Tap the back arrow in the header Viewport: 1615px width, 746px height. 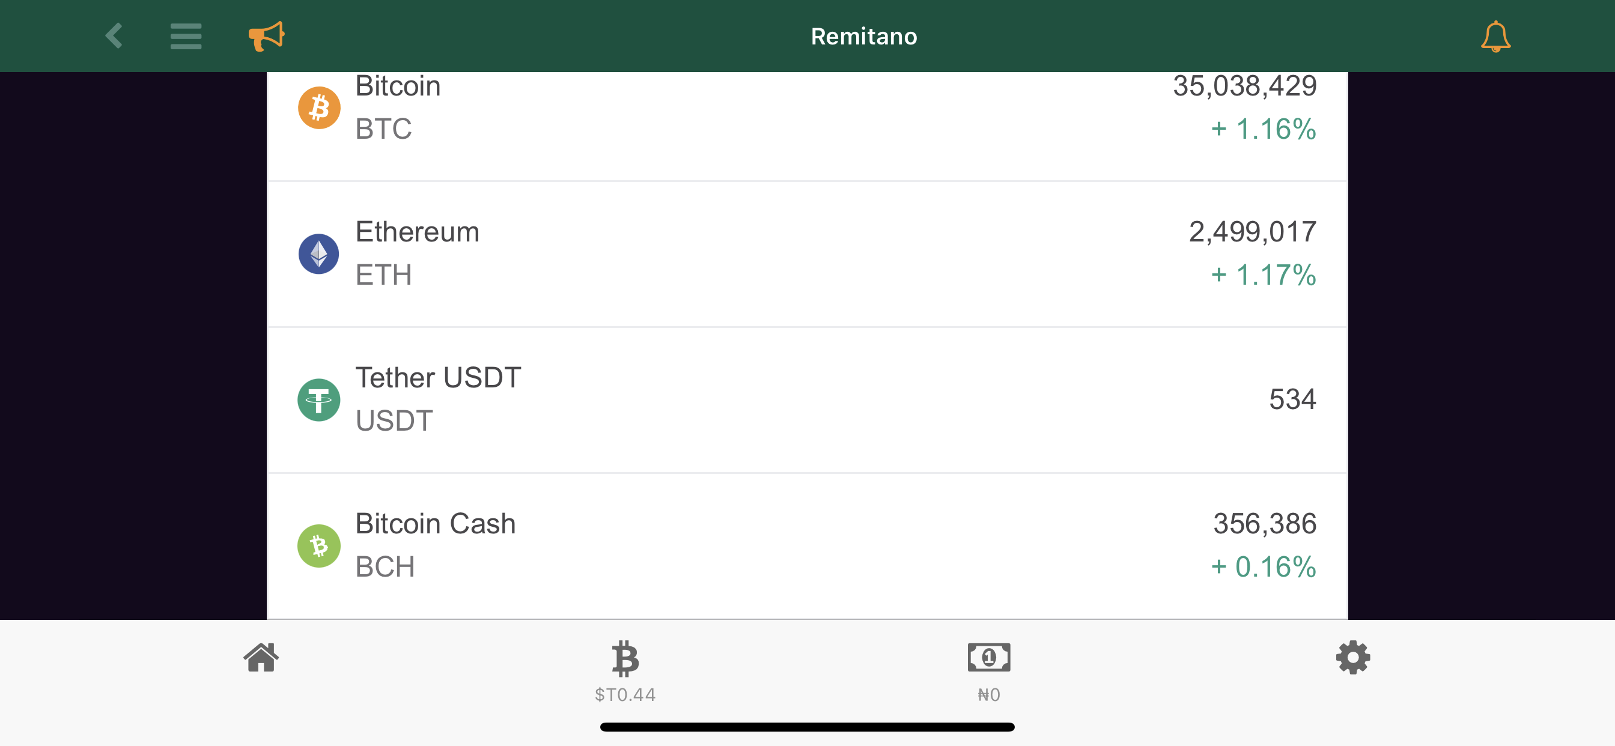pyautogui.click(x=114, y=35)
